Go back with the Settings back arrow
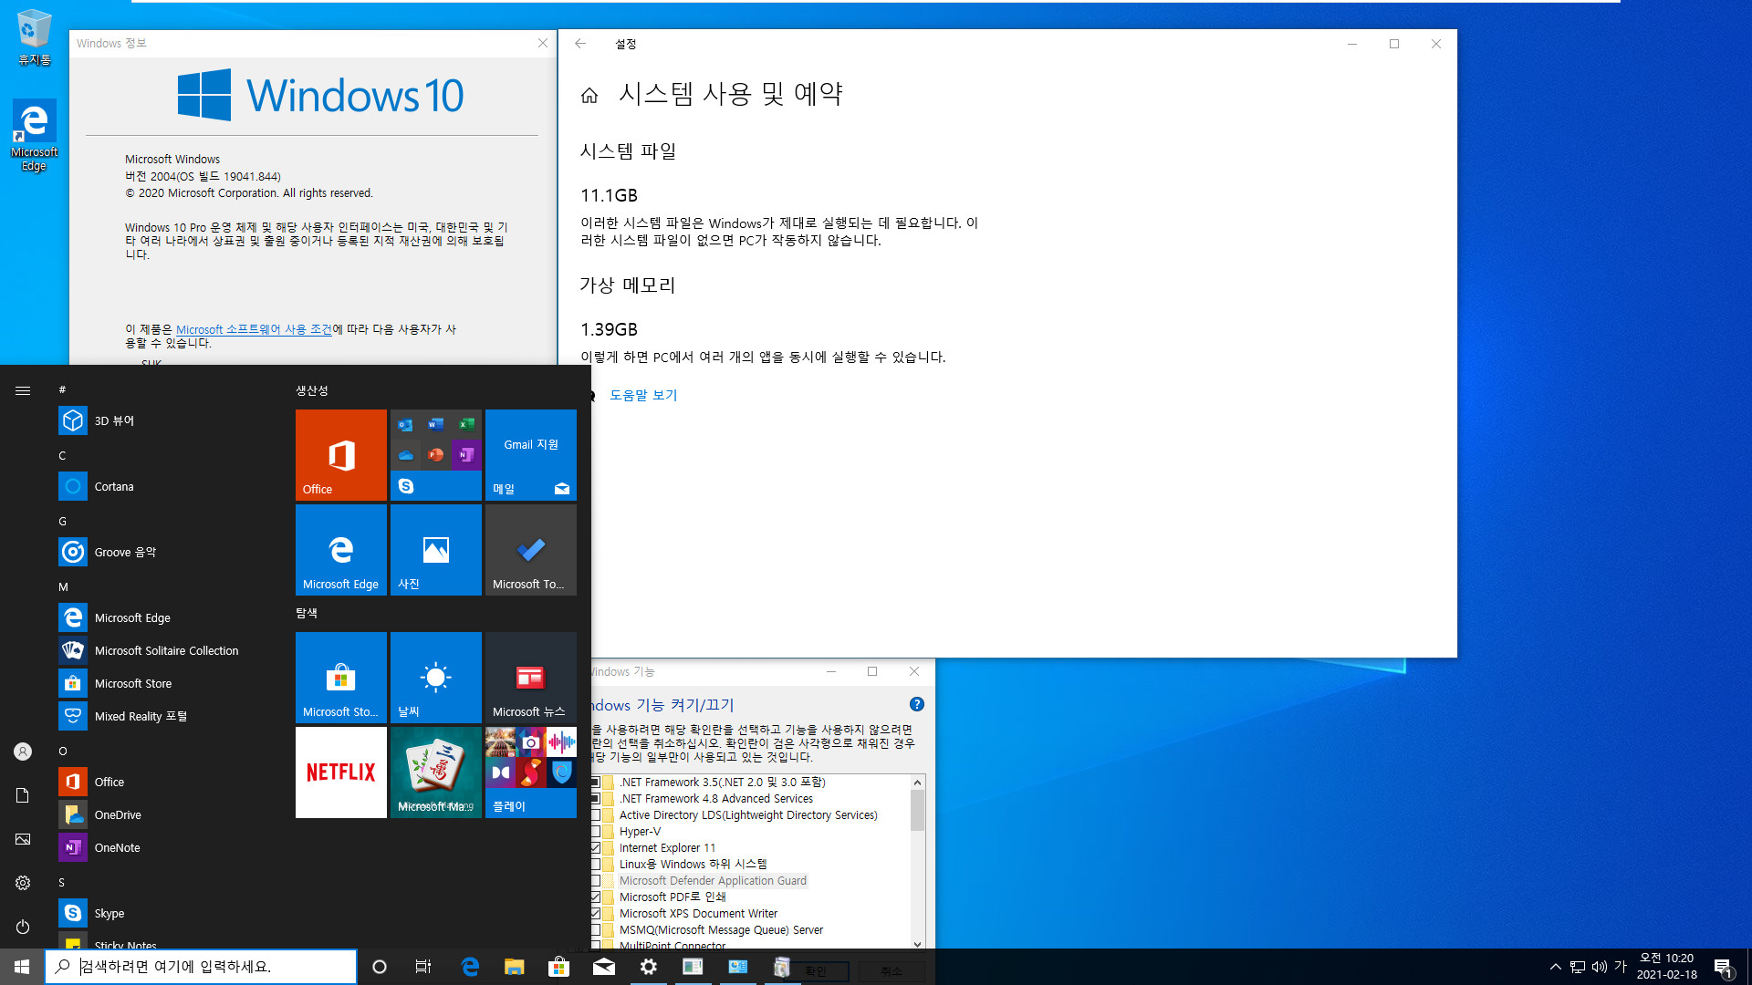The height and width of the screenshot is (985, 1752). (x=580, y=44)
